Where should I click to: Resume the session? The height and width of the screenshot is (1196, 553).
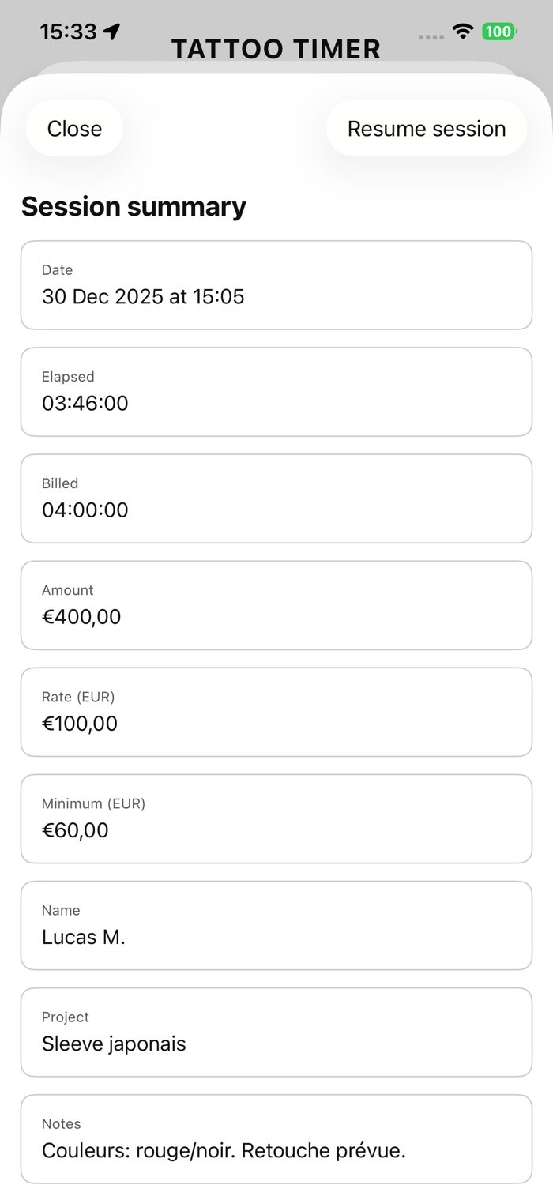click(x=426, y=129)
